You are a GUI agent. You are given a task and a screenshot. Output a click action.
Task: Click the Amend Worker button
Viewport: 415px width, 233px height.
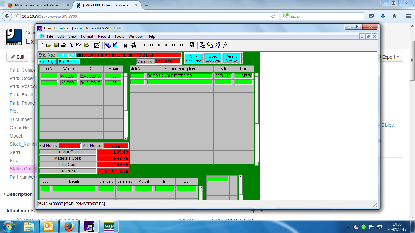point(232,59)
